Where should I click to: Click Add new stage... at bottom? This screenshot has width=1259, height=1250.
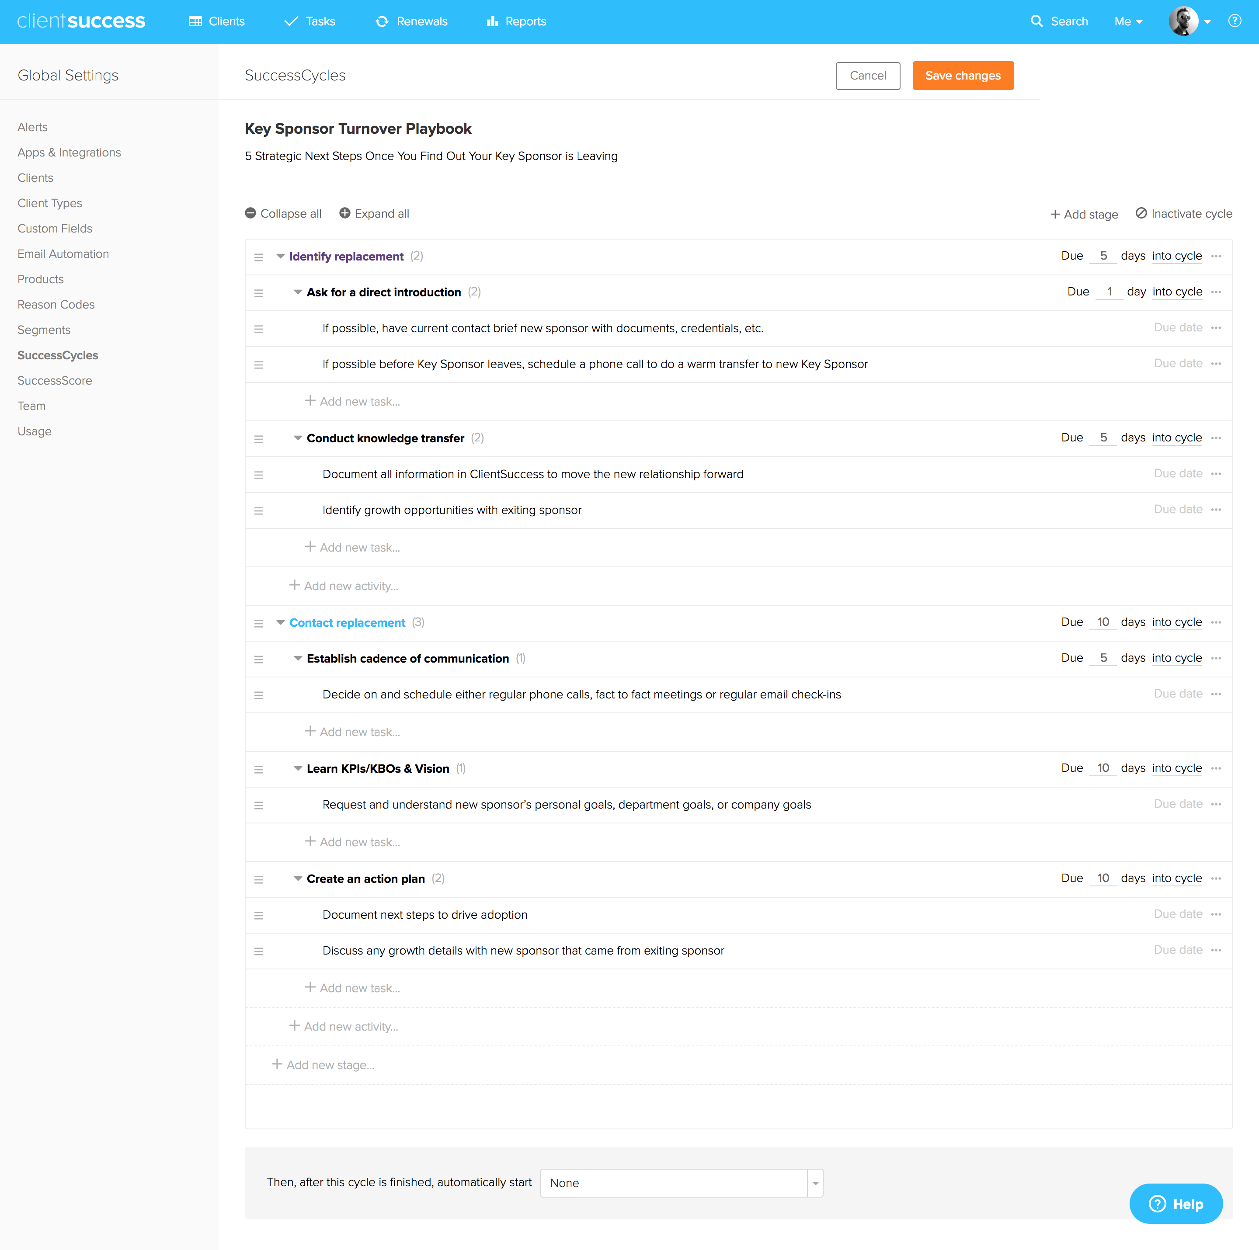click(x=323, y=1064)
